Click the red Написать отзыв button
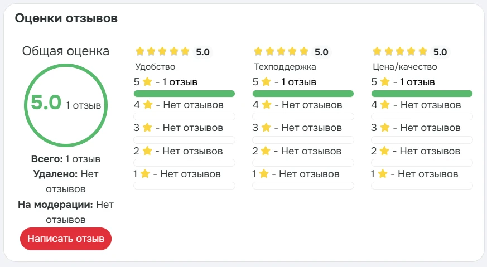The height and width of the screenshot is (267, 487). [66, 239]
